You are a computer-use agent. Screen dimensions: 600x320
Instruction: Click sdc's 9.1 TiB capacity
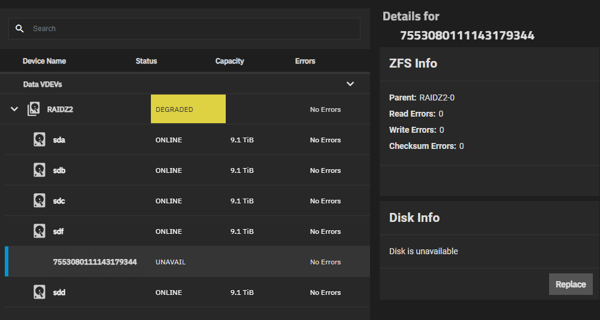[243, 201]
